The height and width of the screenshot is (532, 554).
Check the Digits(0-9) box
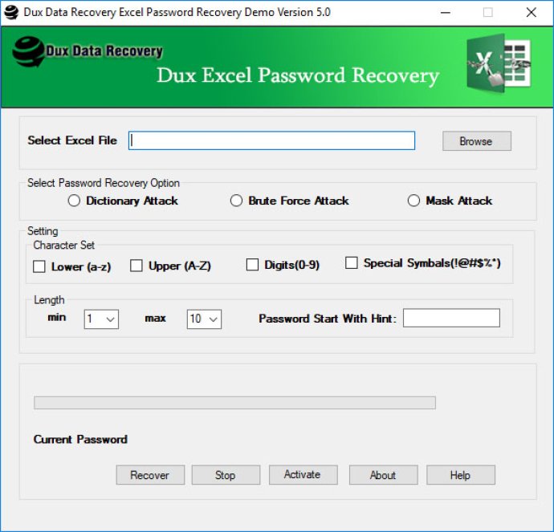[x=252, y=265]
